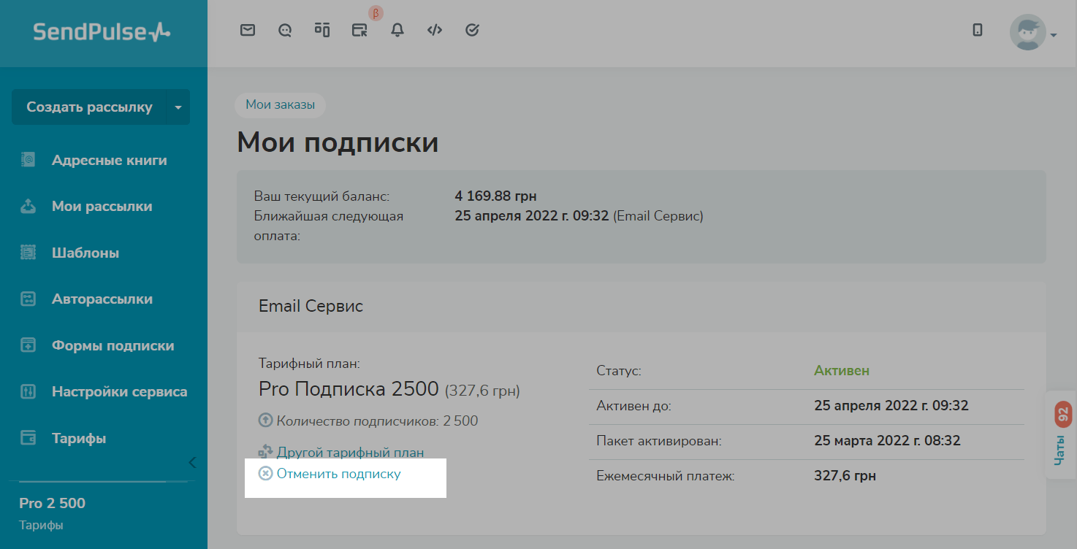Expand the Create campaign dropdown arrow

[178, 107]
